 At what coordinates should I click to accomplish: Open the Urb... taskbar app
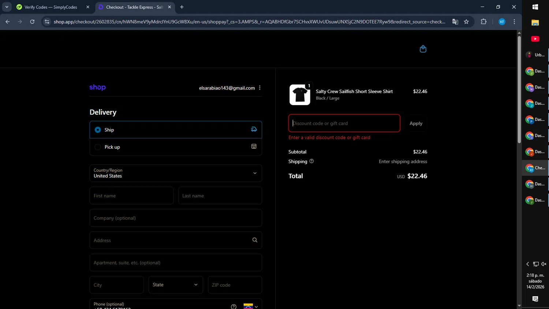(x=535, y=55)
